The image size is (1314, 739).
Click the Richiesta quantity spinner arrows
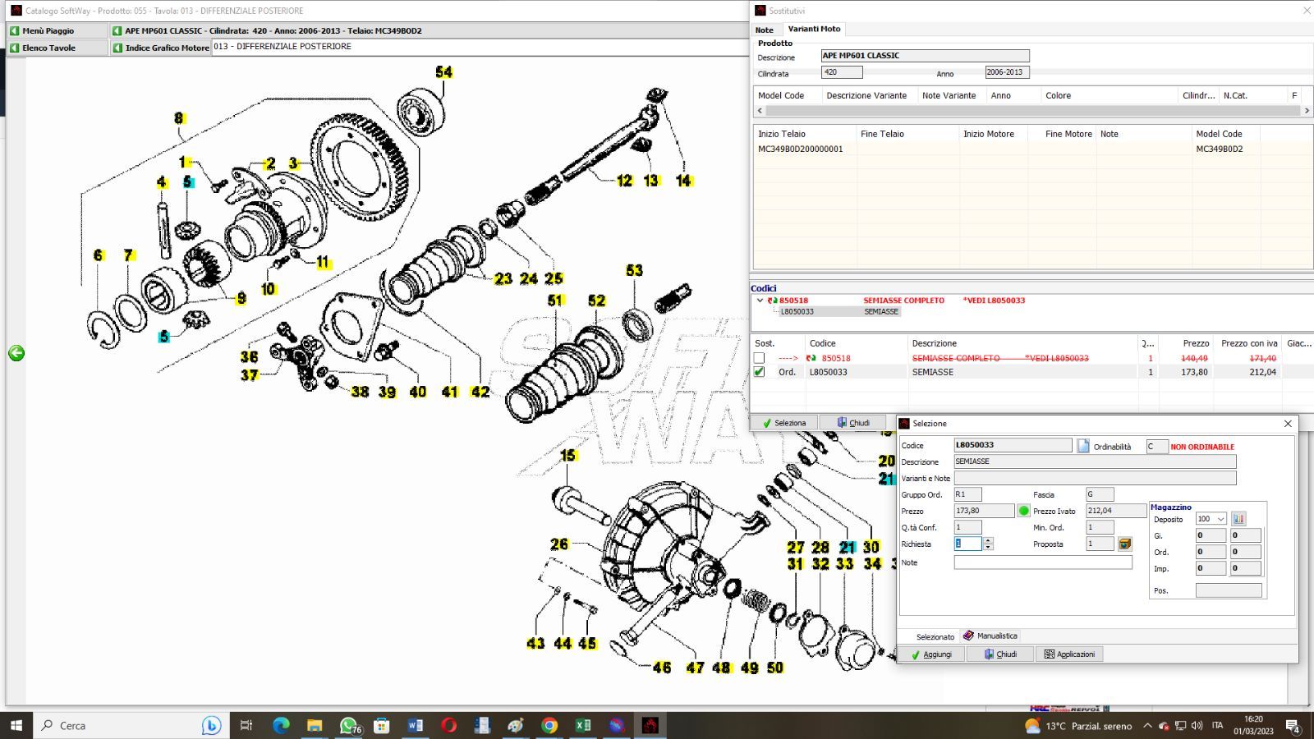coord(988,544)
